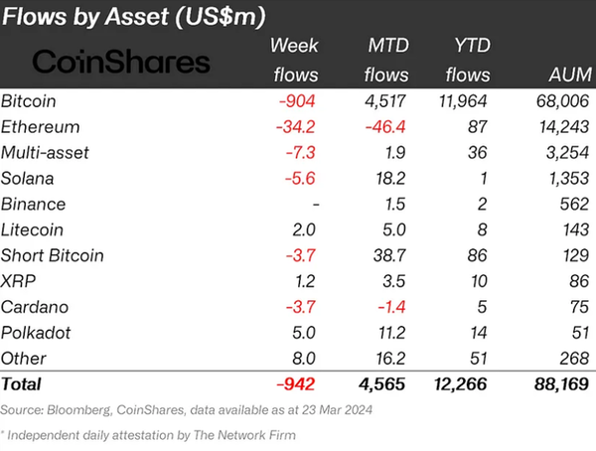Click the CoinShares logo
596x451 pixels.
click(121, 62)
